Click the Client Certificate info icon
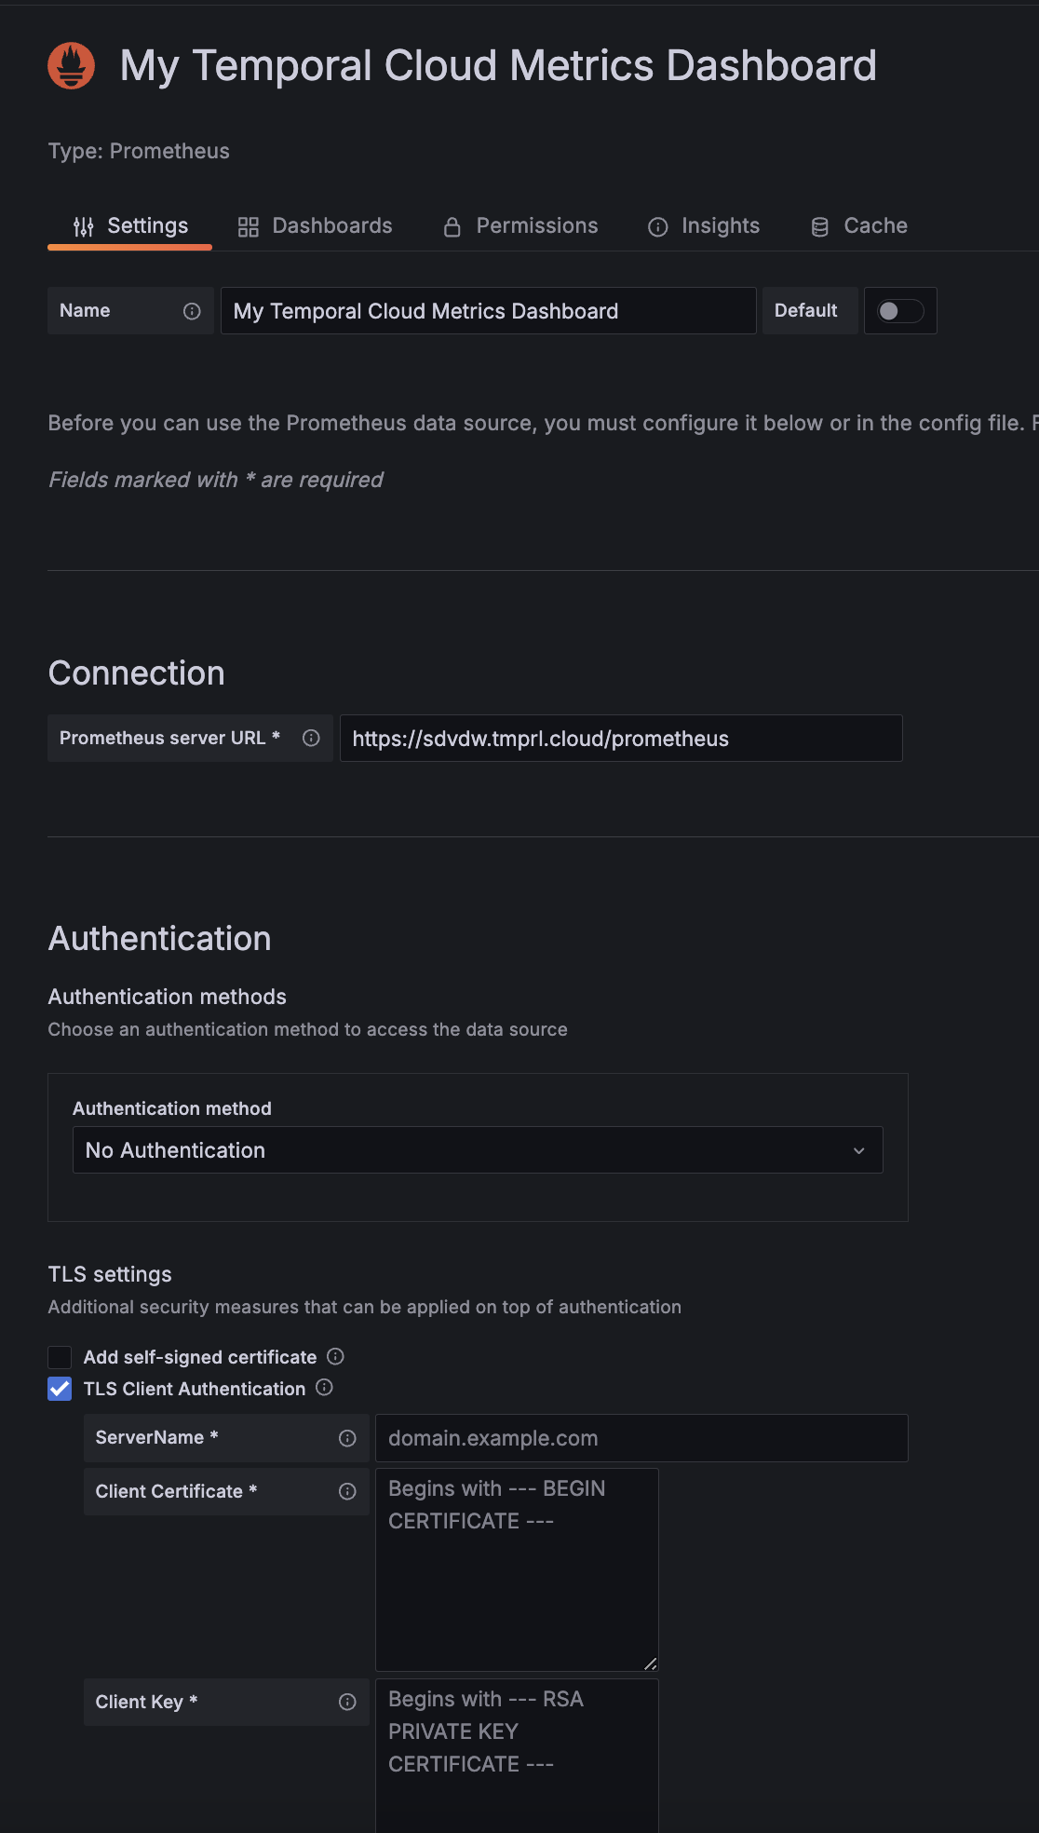 pyautogui.click(x=345, y=1491)
